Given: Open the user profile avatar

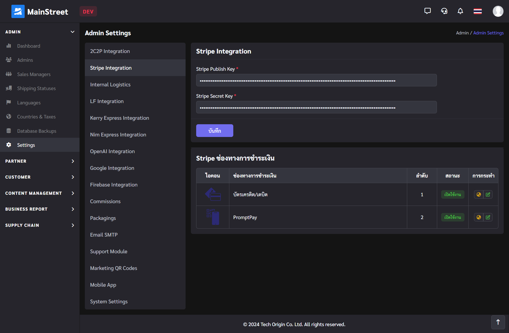Looking at the screenshot, I should (498, 11).
